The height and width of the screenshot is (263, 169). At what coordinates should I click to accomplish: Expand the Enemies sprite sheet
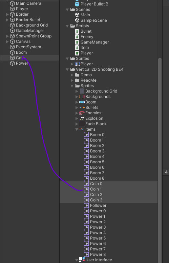point(77,113)
